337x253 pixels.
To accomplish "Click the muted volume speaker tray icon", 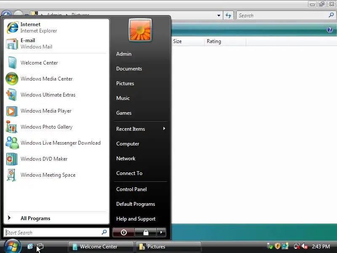I will point(305,246).
